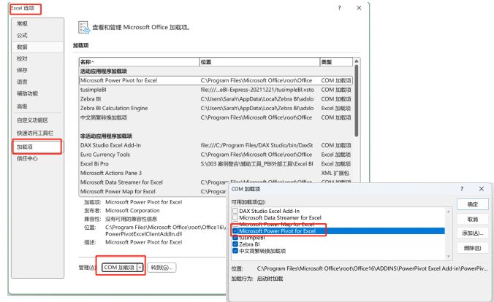
Task: Select DAX Studio Excel Add-In list row
Action: tap(216, 145)
